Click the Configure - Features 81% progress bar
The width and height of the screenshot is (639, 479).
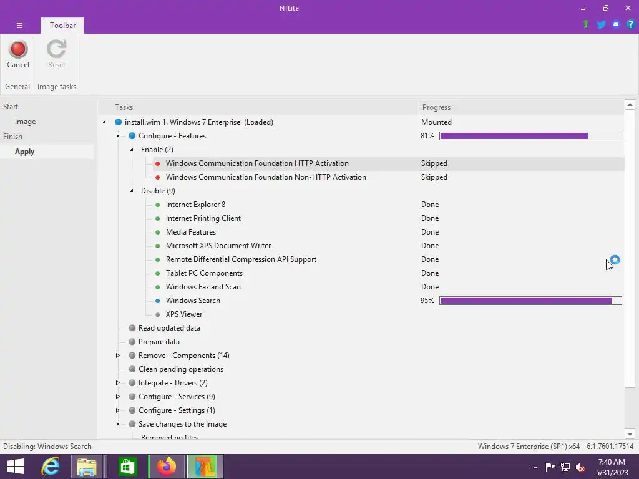click(x=530, y=136)
